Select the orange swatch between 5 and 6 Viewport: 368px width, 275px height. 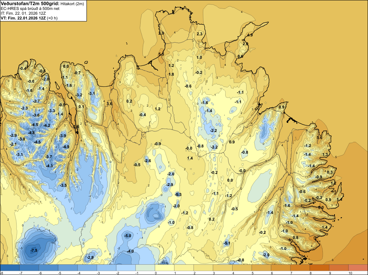click(261, 268)
